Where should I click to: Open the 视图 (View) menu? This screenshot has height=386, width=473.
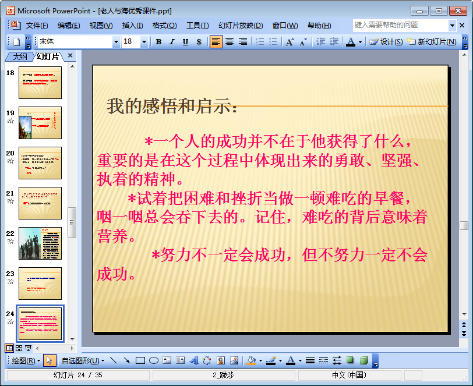[101, 26]
